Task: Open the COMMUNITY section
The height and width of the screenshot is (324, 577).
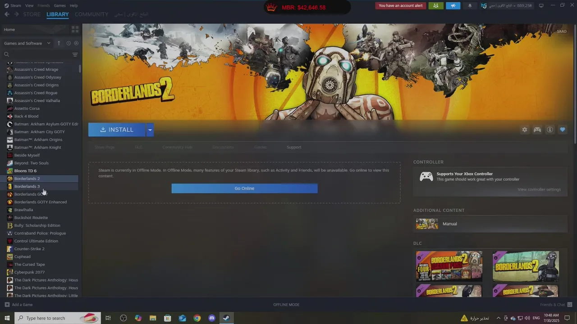Action: click(x=92, y=14)
